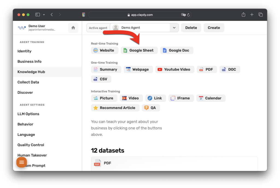Screen dimensions: 280x188
Task: Go to LLM Options settings
Action: coord(28,114)
